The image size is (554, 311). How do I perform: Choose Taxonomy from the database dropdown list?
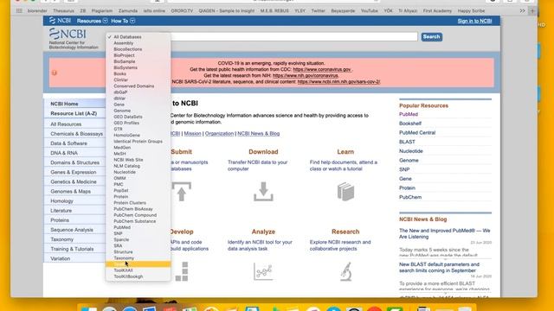(x=124, y=258)
